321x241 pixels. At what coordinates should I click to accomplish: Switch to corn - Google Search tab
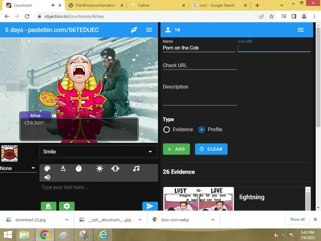(217, 5)
